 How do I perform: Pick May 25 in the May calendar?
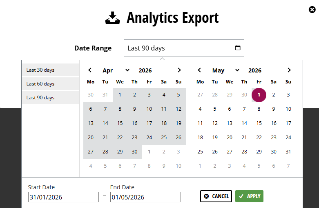(200, 152)
